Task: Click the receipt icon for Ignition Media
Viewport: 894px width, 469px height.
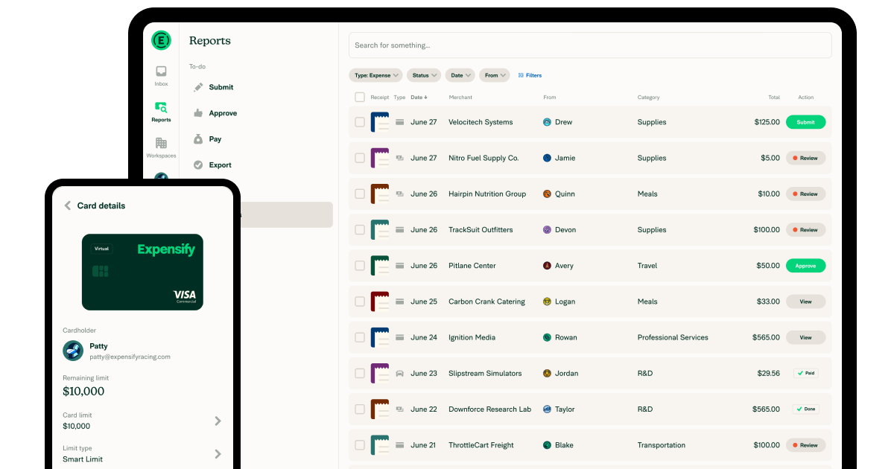Action: (380, 337)
